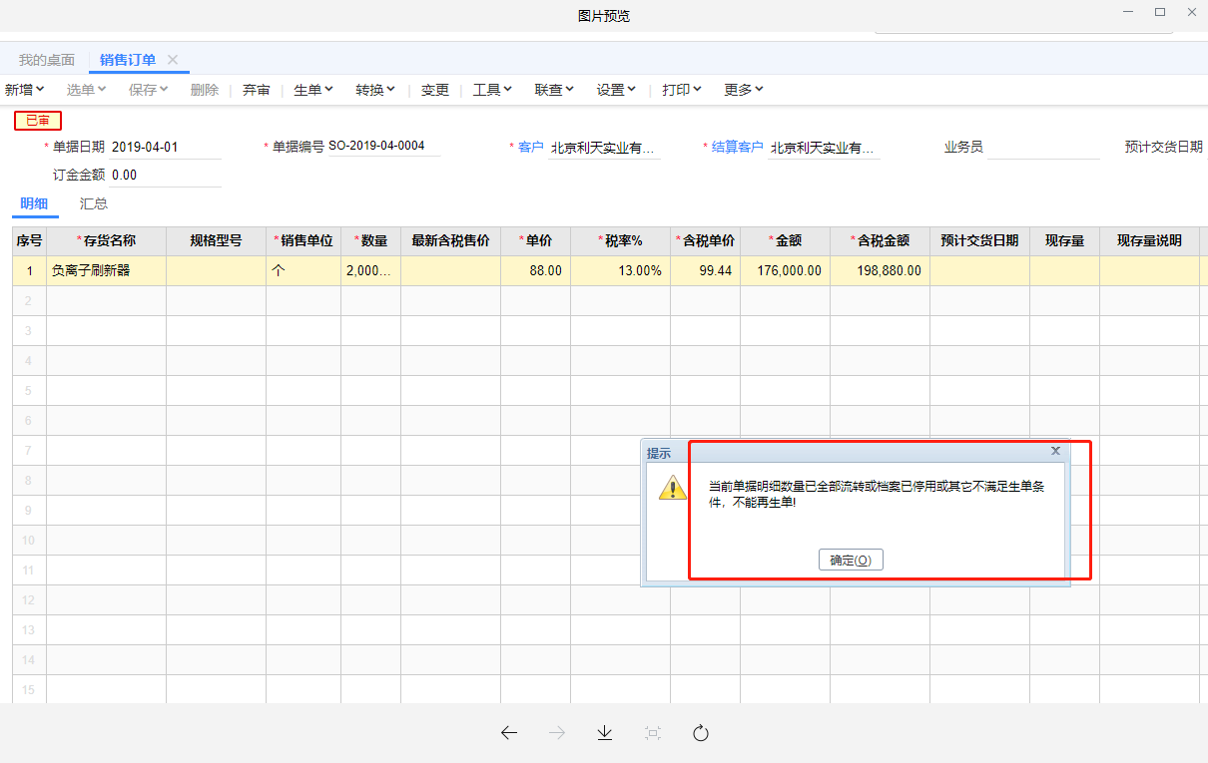Click the 客户 label link
This screenshot has height=763, width=1208.
click(x=531, y=148)
